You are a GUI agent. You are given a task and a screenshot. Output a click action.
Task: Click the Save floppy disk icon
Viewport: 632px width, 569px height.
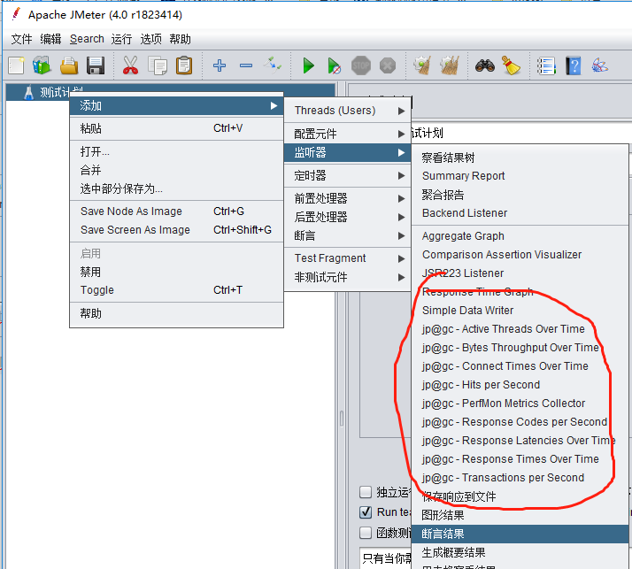pos(96,65)
